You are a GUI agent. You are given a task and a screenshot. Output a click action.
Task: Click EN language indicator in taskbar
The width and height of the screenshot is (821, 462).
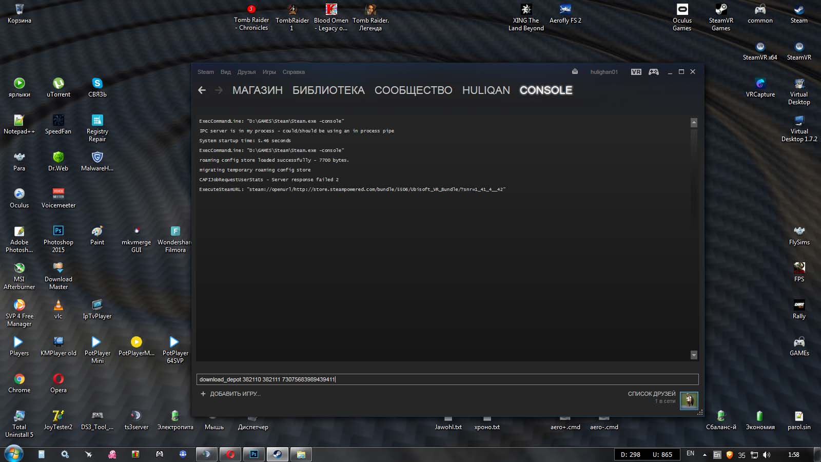tap(690, 454)
